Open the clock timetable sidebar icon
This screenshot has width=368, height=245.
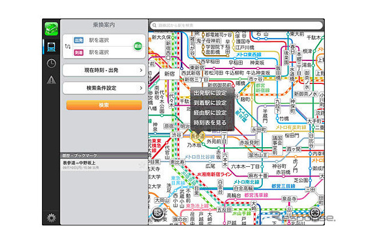tap(51, 63)
